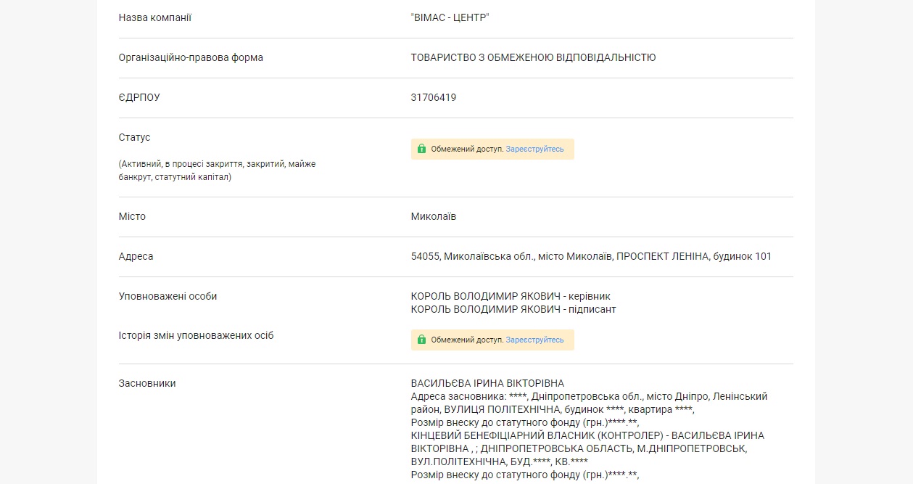Click the 'Засновники' label
Image resolution: width=913 pixels, height=484 pixels.
[x=147, y=383]
